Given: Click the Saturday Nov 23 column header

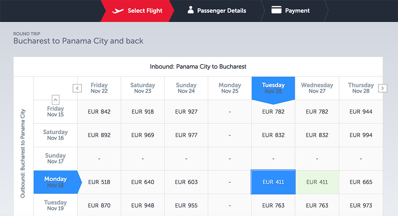Looking at the screenshot, I should [142, 88].
